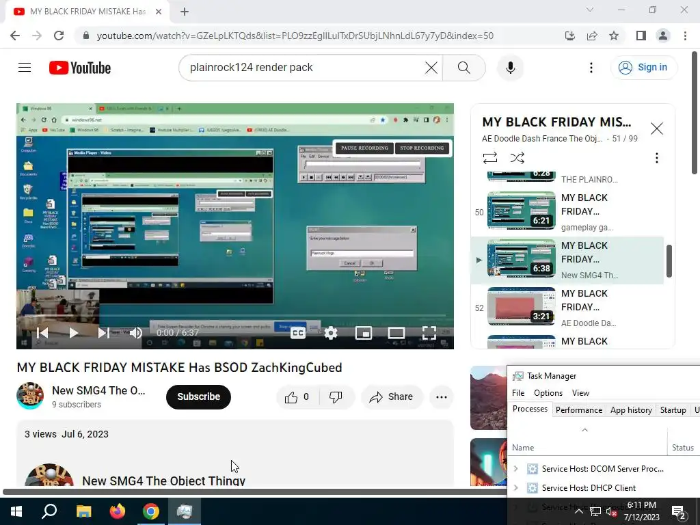
Task: Open the tab search dropdown chevron
Action: point(590,10)
